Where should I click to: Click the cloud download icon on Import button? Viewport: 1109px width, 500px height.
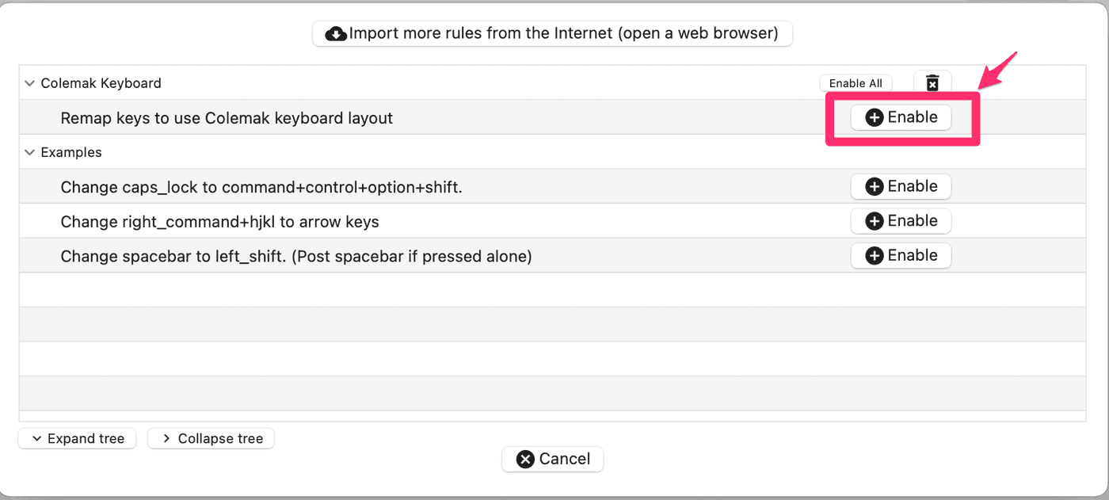coord(336,33)
